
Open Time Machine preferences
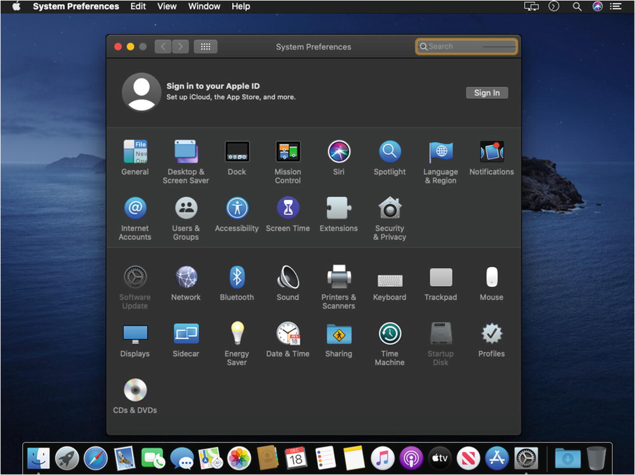point(390,333)
